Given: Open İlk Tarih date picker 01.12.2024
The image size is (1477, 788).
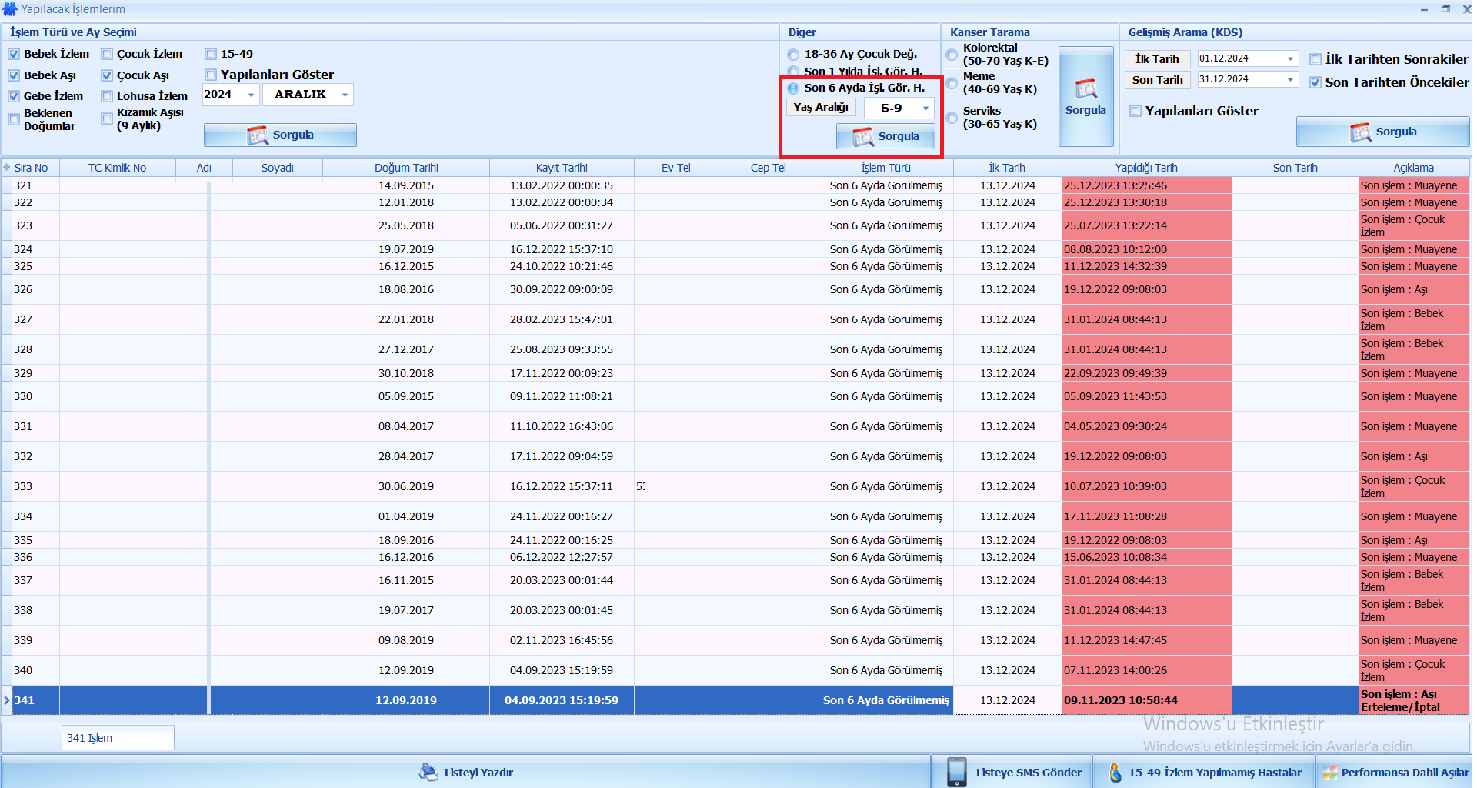Looking at the screenshot, I should point(1290,58).
